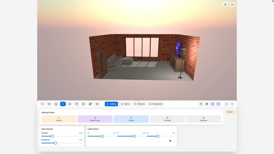Click the Reset button

point(230,112)
